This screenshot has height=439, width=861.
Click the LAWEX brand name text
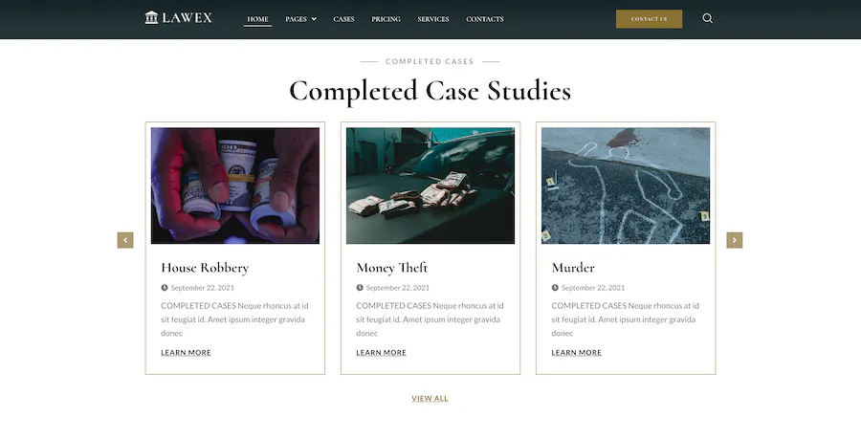(x=188, y=18)
